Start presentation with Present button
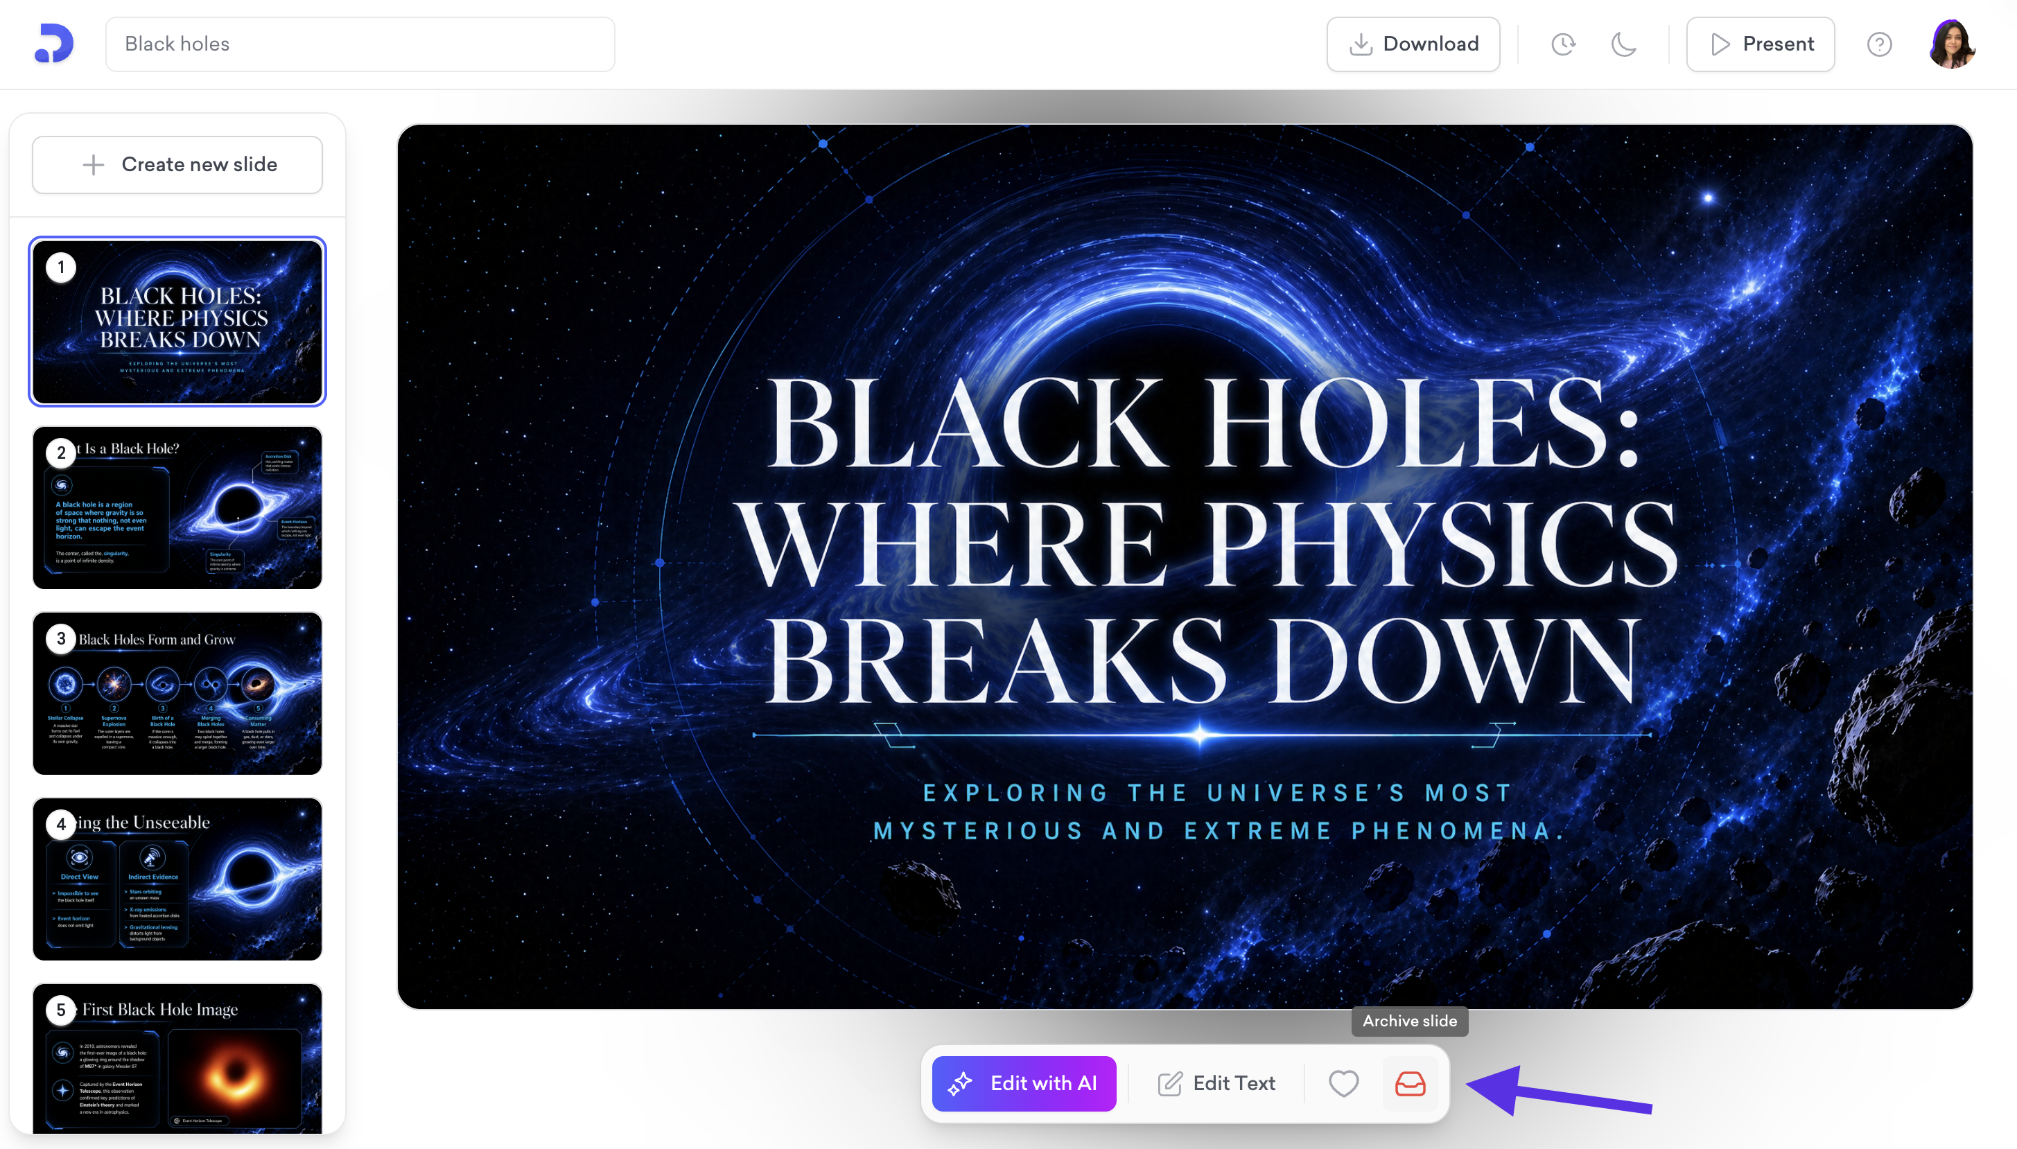The width and height of the screenshot is (2017, 1149). pos(1761,44)
